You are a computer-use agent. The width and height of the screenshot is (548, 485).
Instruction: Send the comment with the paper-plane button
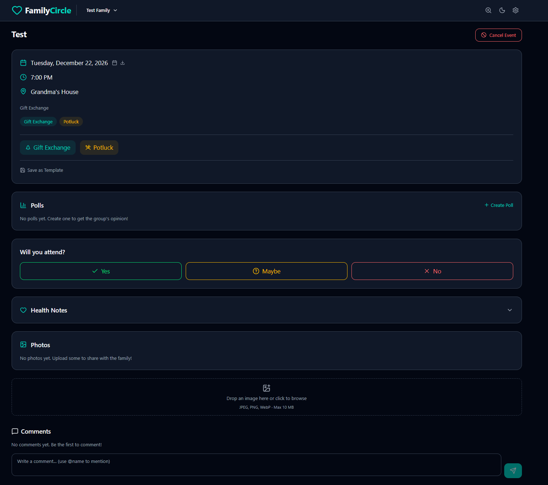(x=513, y=471)
